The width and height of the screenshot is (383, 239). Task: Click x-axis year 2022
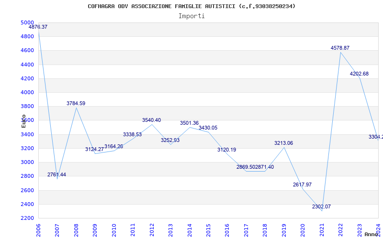point(340,230)
